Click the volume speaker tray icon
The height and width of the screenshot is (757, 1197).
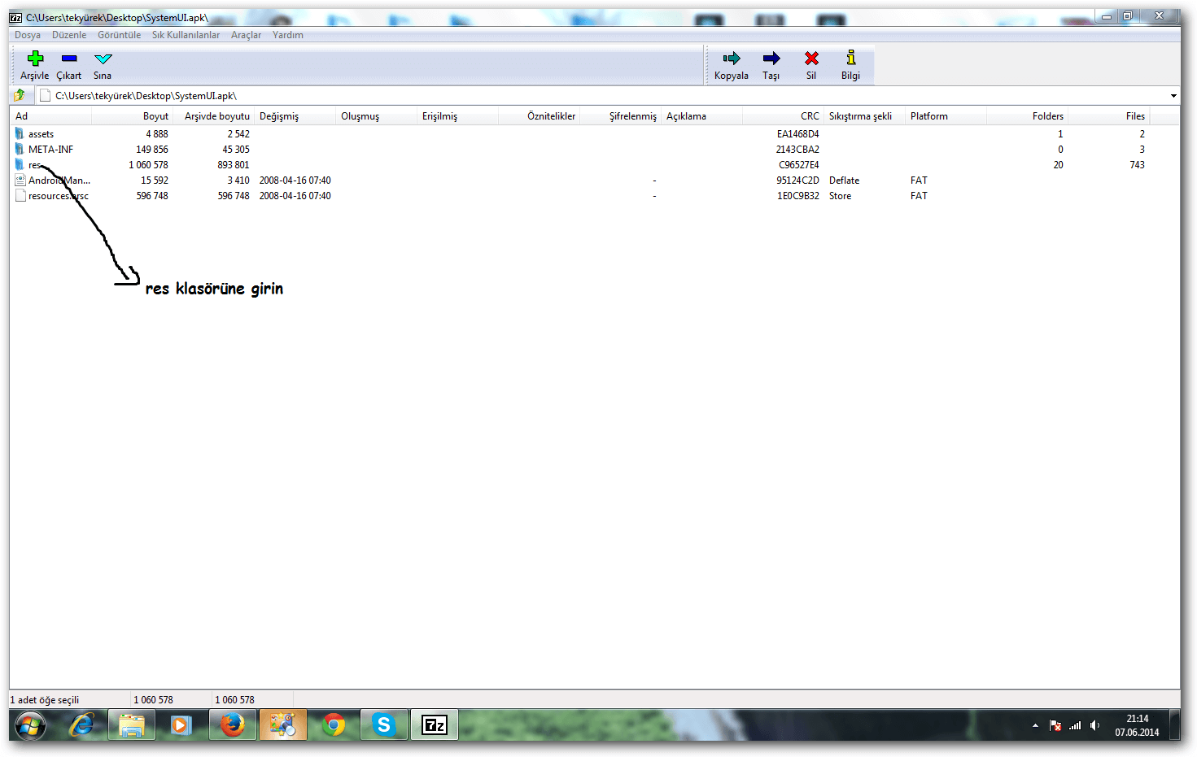click(1095, 725)
